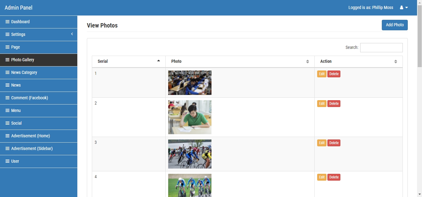Image resolution: width=422 pixels, height=197 pixels.
Task: Click the hamburger icon beside Dashboard
Action: [7, 22]
